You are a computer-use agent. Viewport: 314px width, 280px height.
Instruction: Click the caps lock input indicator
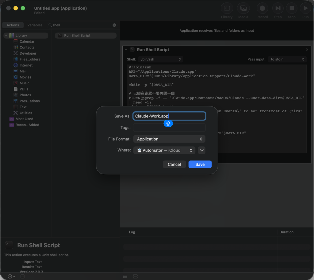tap(168, 123)
